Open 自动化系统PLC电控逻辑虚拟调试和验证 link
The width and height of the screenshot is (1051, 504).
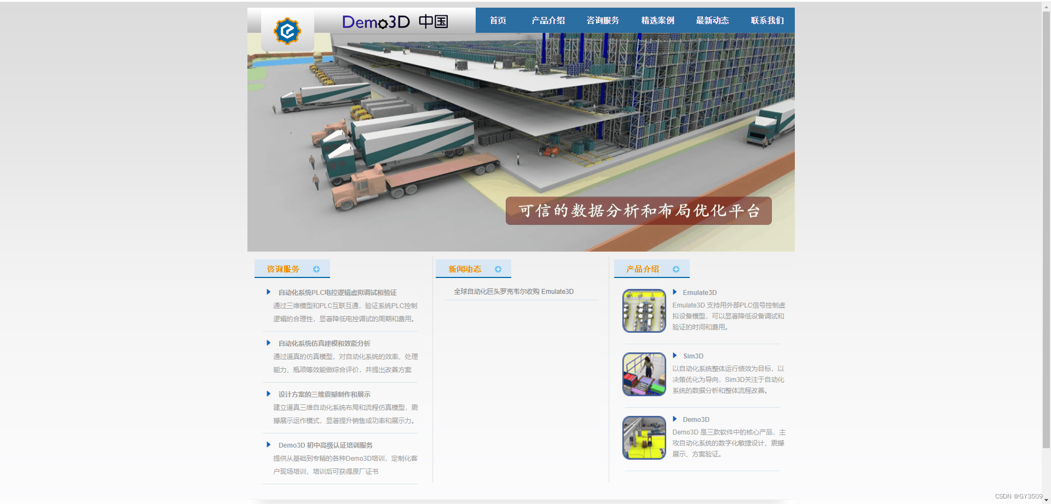point(338,293)
